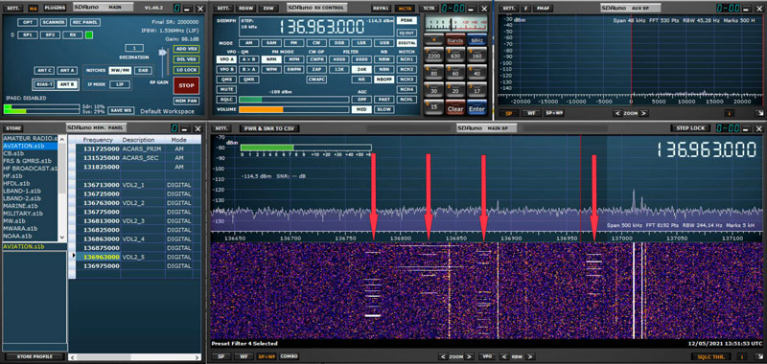This screenshot has height=364, width=767.
Task: Toggle the SP1 spectrum window
Action: click(x=28, y=35)
